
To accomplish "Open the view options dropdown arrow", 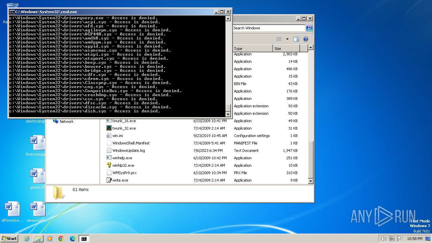I will 287,39.
